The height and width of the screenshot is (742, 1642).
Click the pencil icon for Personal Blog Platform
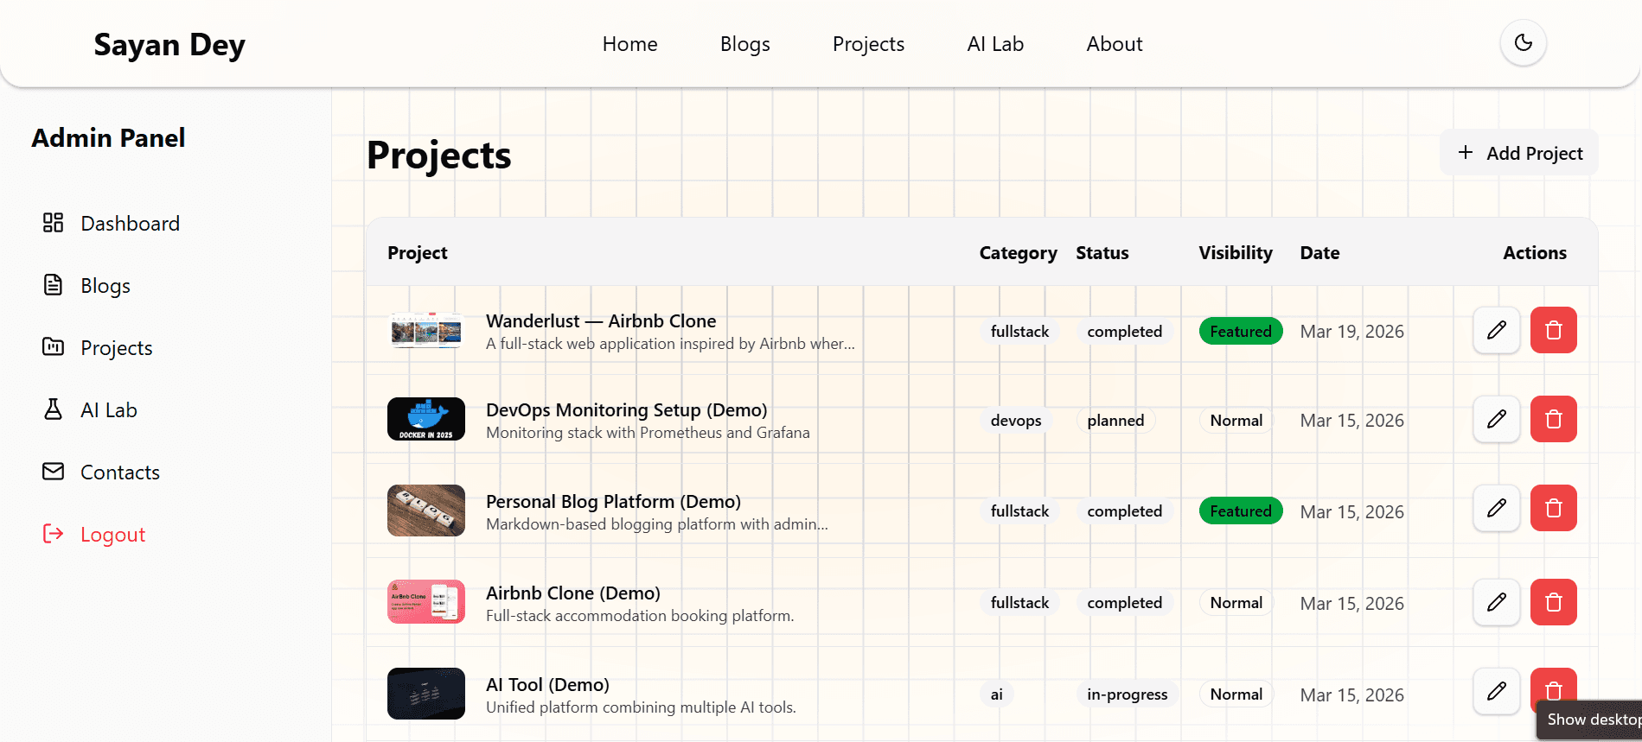[1496, 508]
